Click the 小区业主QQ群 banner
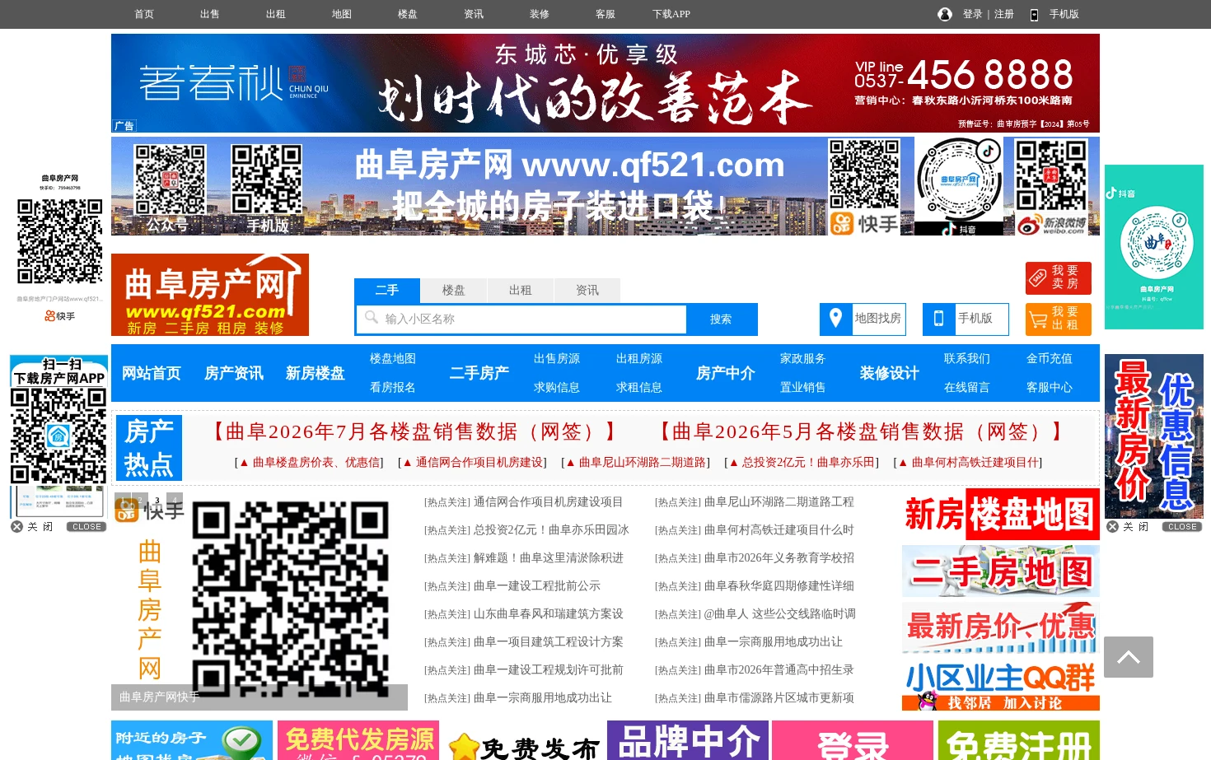 pos(1001,685)
